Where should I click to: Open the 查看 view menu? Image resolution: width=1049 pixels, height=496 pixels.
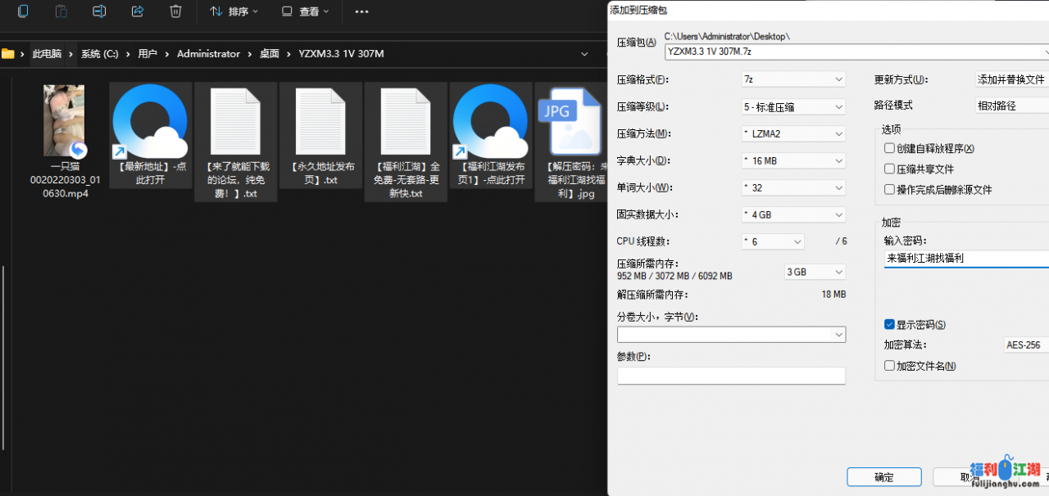tap(307, 11)
